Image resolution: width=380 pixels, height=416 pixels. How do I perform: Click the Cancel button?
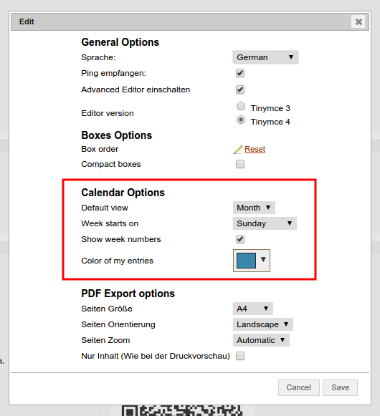tap(299, 387)
